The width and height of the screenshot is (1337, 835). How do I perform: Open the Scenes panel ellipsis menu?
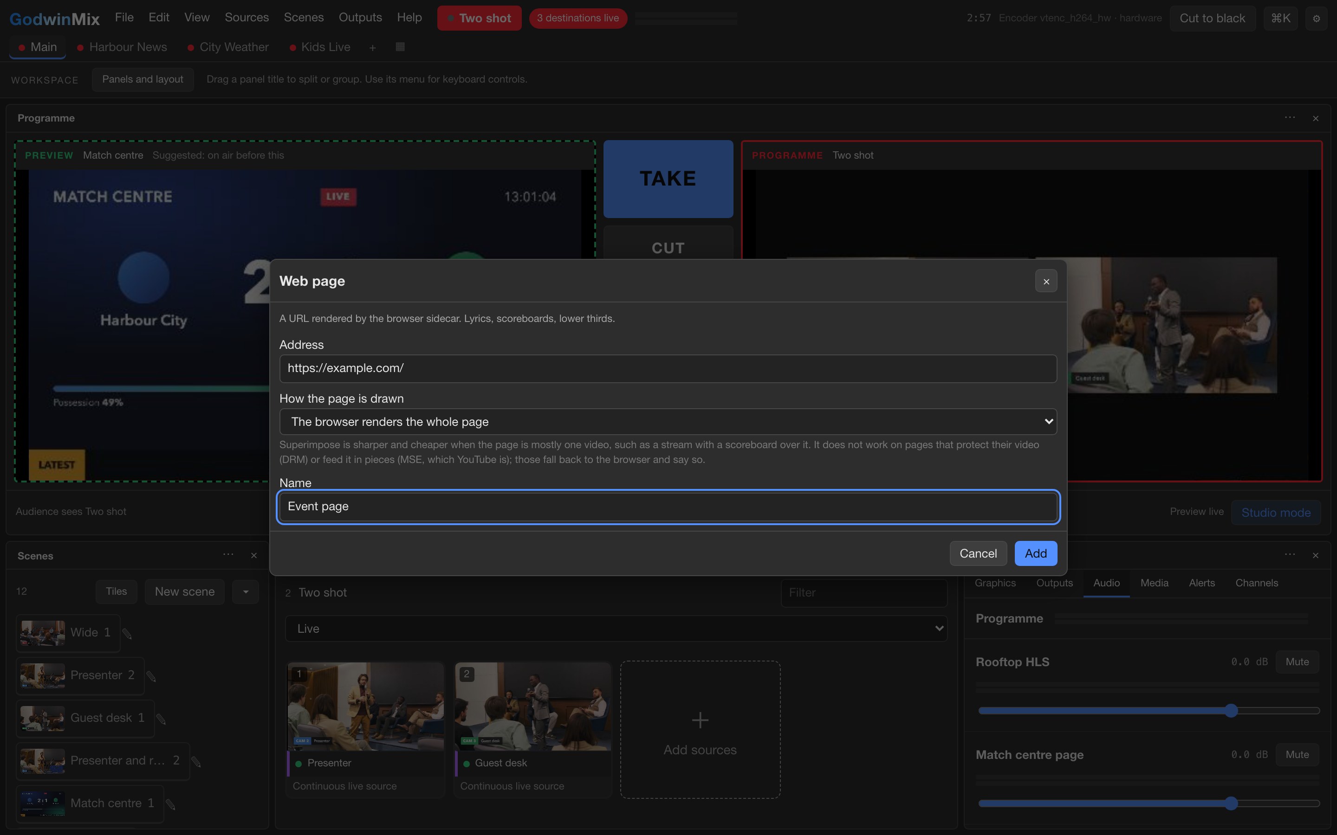228,554
